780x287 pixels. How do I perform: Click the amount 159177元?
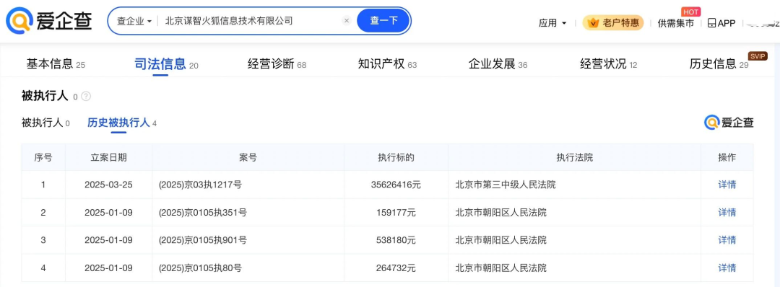click(x=396, y=213)
